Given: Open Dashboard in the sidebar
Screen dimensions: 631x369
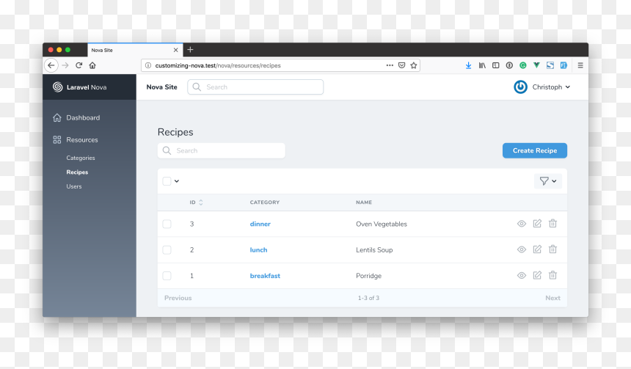Looking at the screenshot, I should point(83,117).
